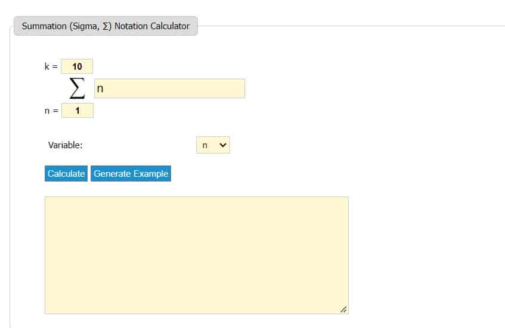Image resolution: width=505 pixels, height=328 pixels.
Task: Click the "Variable:" label text
Action: point(65,145)
